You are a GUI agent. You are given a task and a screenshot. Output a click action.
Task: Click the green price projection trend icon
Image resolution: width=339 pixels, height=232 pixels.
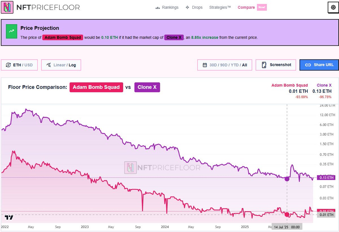(12, 32)
